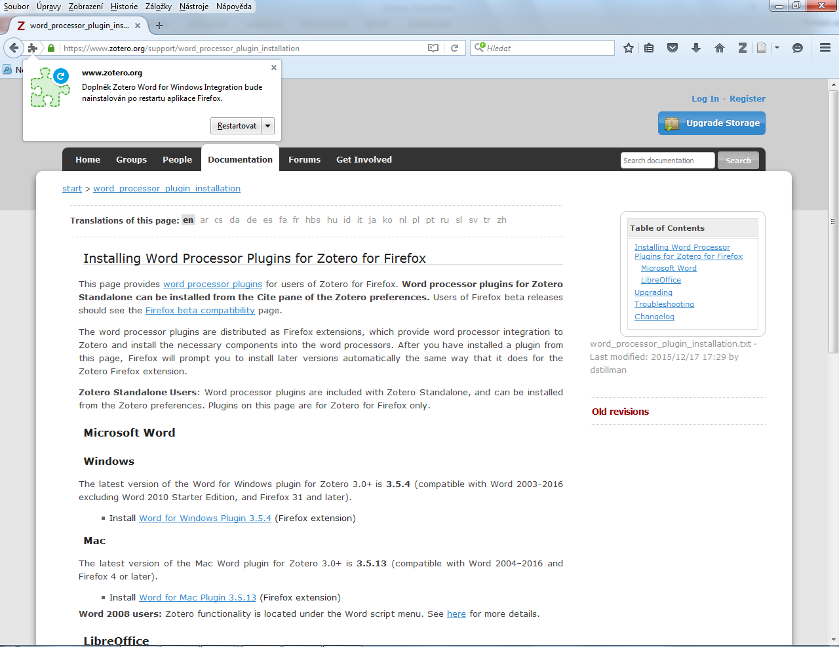The width and height of the screenshot is (839, 647).
Task: Open Downloads arrow icon
Action: click(x=696, y=48)
